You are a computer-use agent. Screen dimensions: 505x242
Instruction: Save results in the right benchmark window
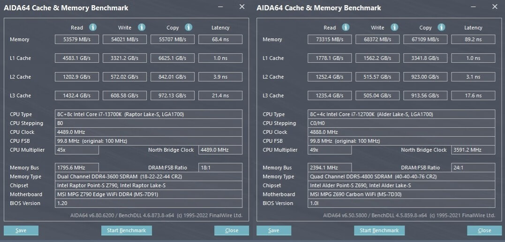[274, 230]
